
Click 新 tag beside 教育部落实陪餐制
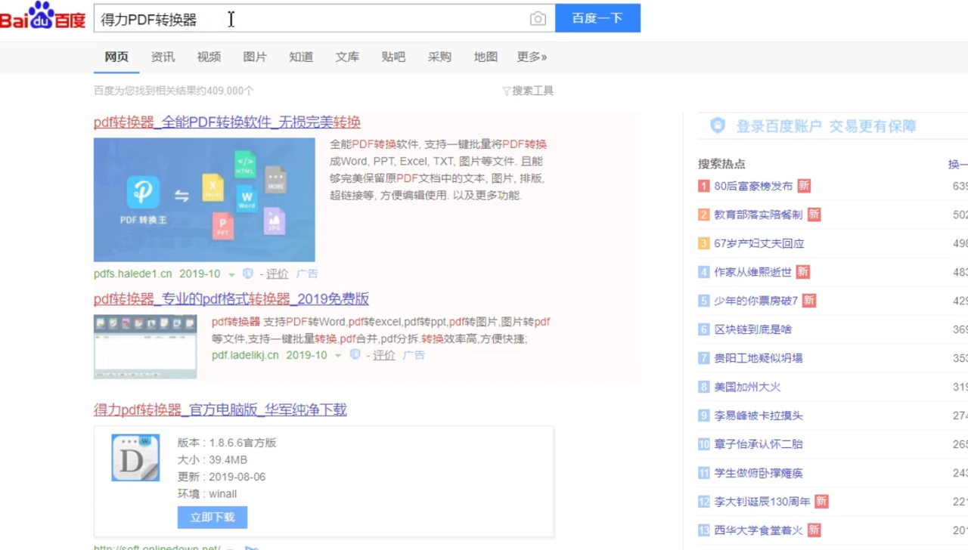click(x=814, y=215)
